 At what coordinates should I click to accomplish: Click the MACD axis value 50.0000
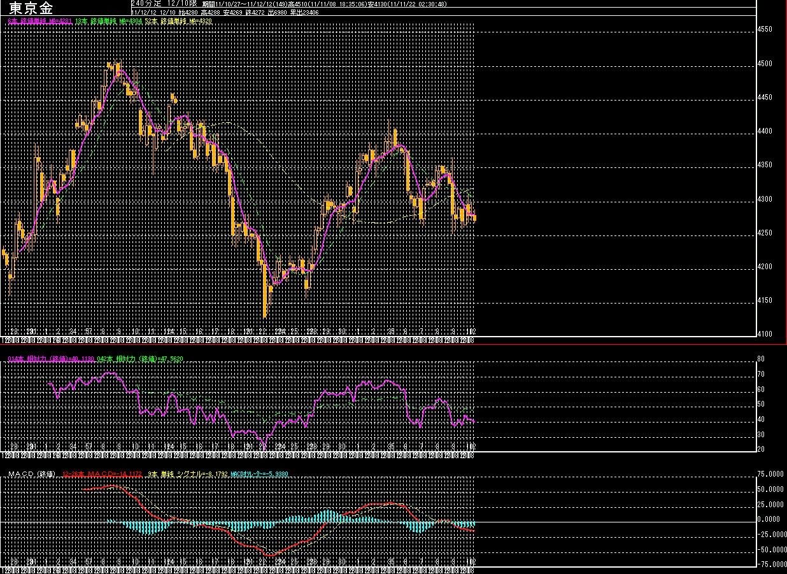click(770, 489)
